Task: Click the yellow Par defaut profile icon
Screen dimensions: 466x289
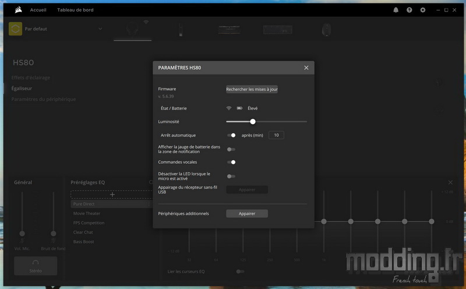Action: pos(16,29)
